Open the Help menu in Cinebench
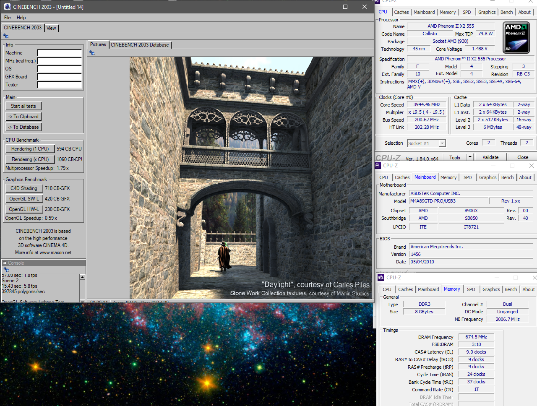The width and height of the screenshot is (537, 406). click(21, 18)
